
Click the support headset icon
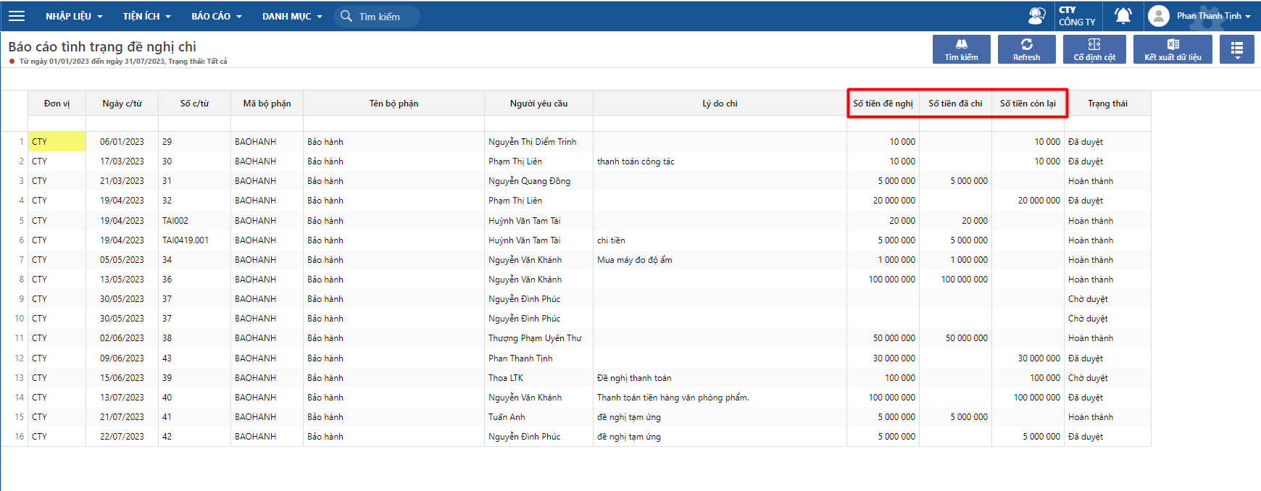pyautogui.click(x=1036, y=16)
